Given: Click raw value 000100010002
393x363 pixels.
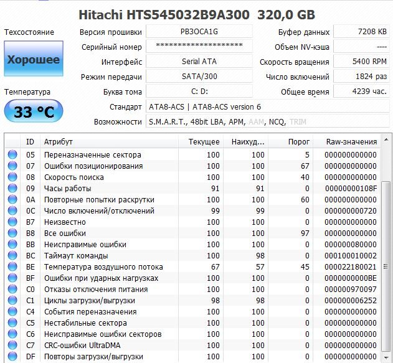Looking at the screenshot, I should pos(351,255).
